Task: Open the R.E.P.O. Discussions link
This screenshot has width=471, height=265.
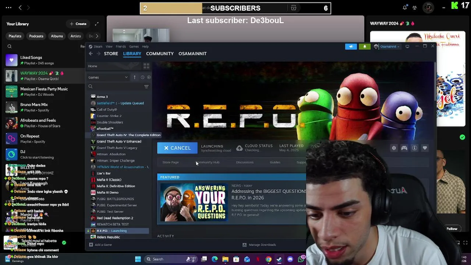Action: pos(245,162)
